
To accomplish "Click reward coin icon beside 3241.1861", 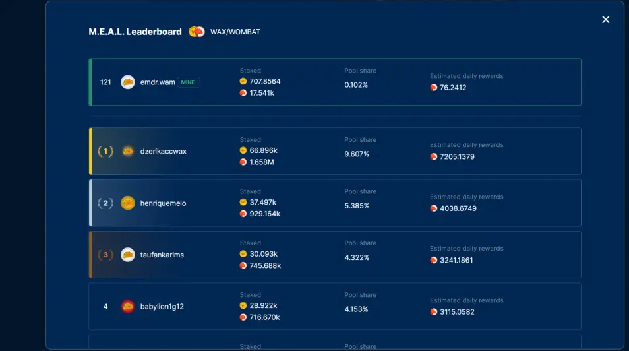I will 434,260.
